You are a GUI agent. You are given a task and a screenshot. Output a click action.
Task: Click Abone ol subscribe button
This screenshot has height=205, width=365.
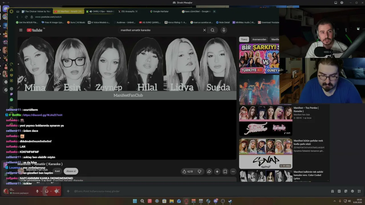(71, 171)
